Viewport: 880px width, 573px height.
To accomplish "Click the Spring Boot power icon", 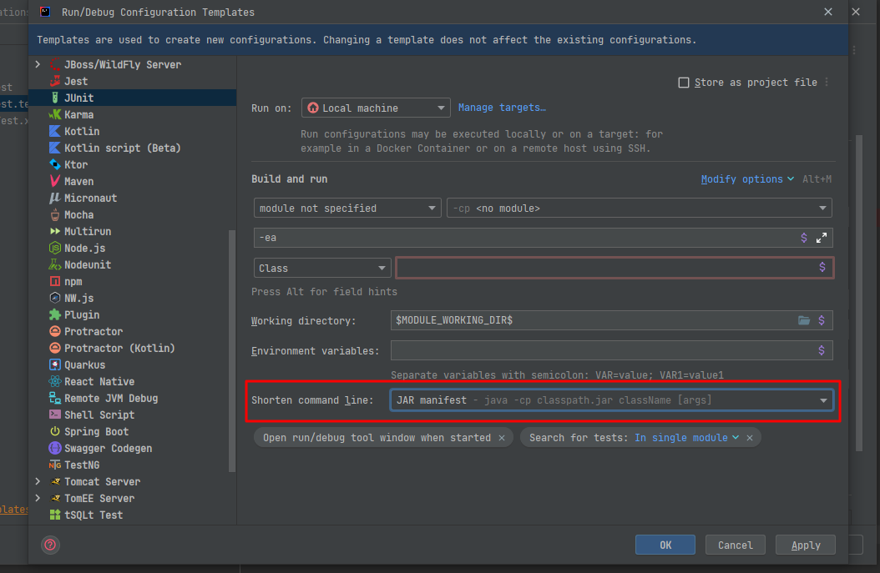I will pos(55,432).
